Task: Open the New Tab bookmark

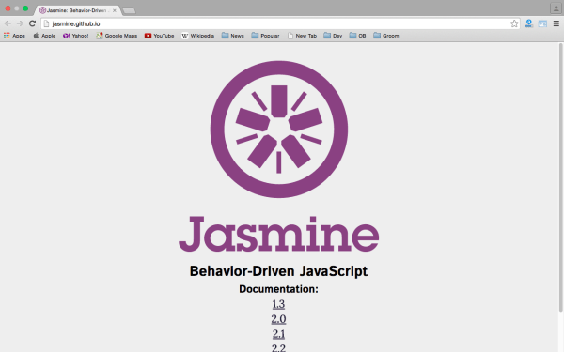Action: coord(302,36)
